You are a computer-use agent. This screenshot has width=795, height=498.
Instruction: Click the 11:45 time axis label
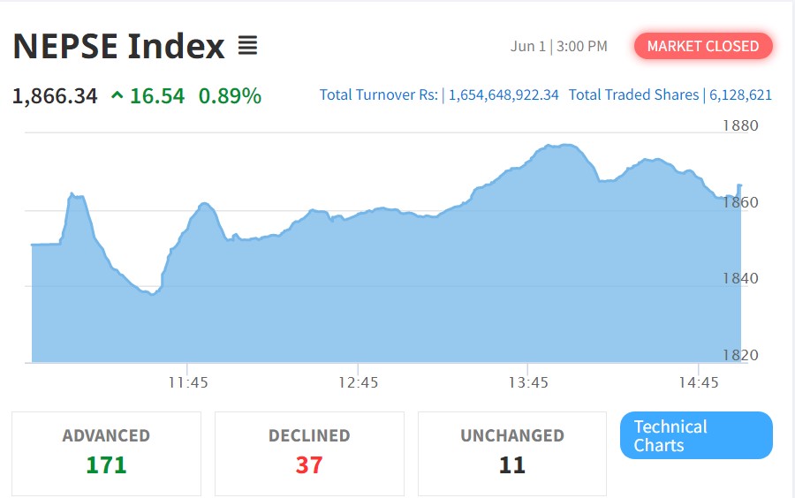[x=187, y=382]
